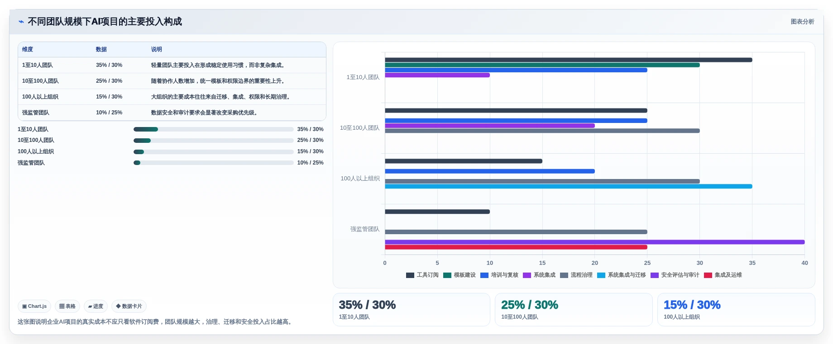Select the 表格 tag chip
The width and height of the screenshot is (833, 344).
coord(67,306)
